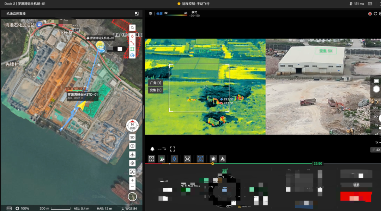The width and height of the screenshot is (381, 211).
Task: Click the beacon warning light icon
Action: coord(213,159)
